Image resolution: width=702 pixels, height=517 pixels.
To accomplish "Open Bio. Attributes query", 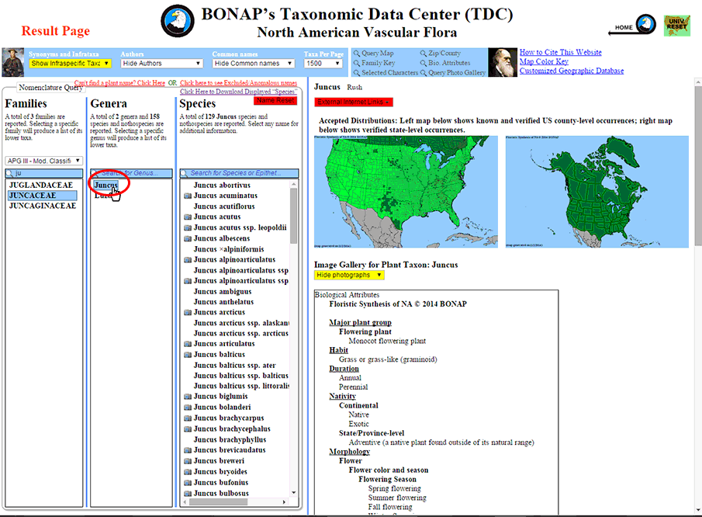I will click(445, 63).
